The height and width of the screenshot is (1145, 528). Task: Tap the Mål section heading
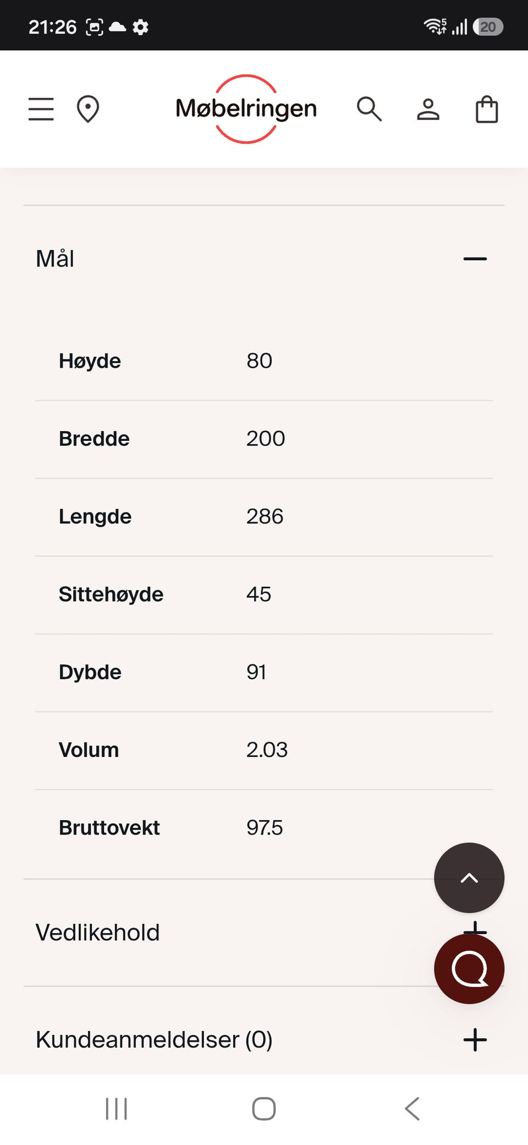pos(55,259)
